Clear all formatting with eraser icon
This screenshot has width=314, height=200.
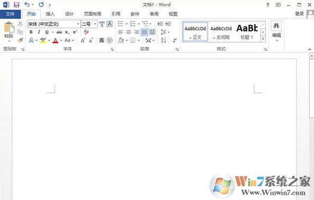(86, 32)
